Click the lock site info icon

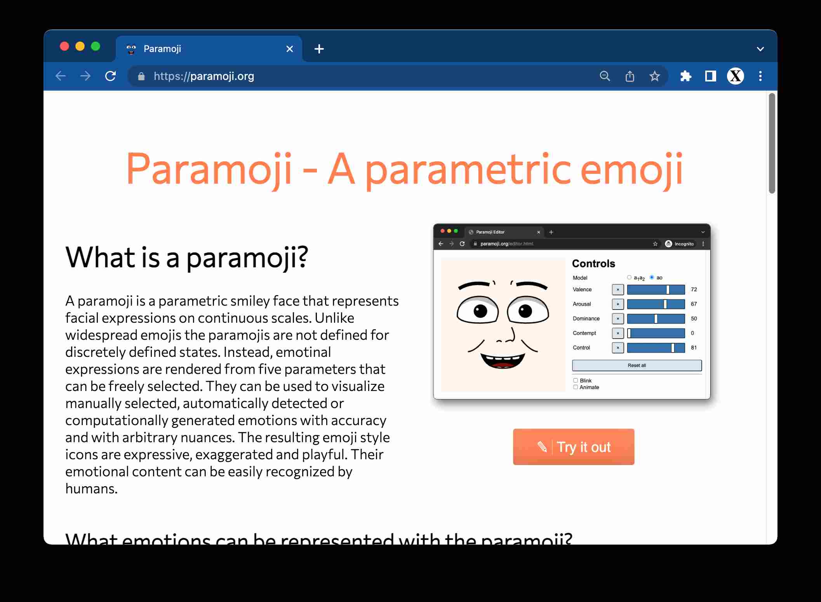pyautogui.click(x=141, y=76)
